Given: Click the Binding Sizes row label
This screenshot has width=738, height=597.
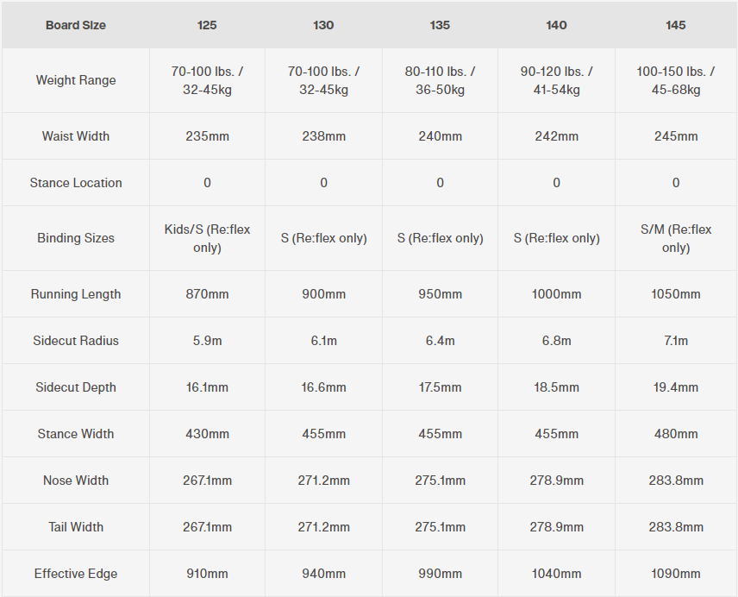Looking at the screenshot, I should [x=76, y=238].
